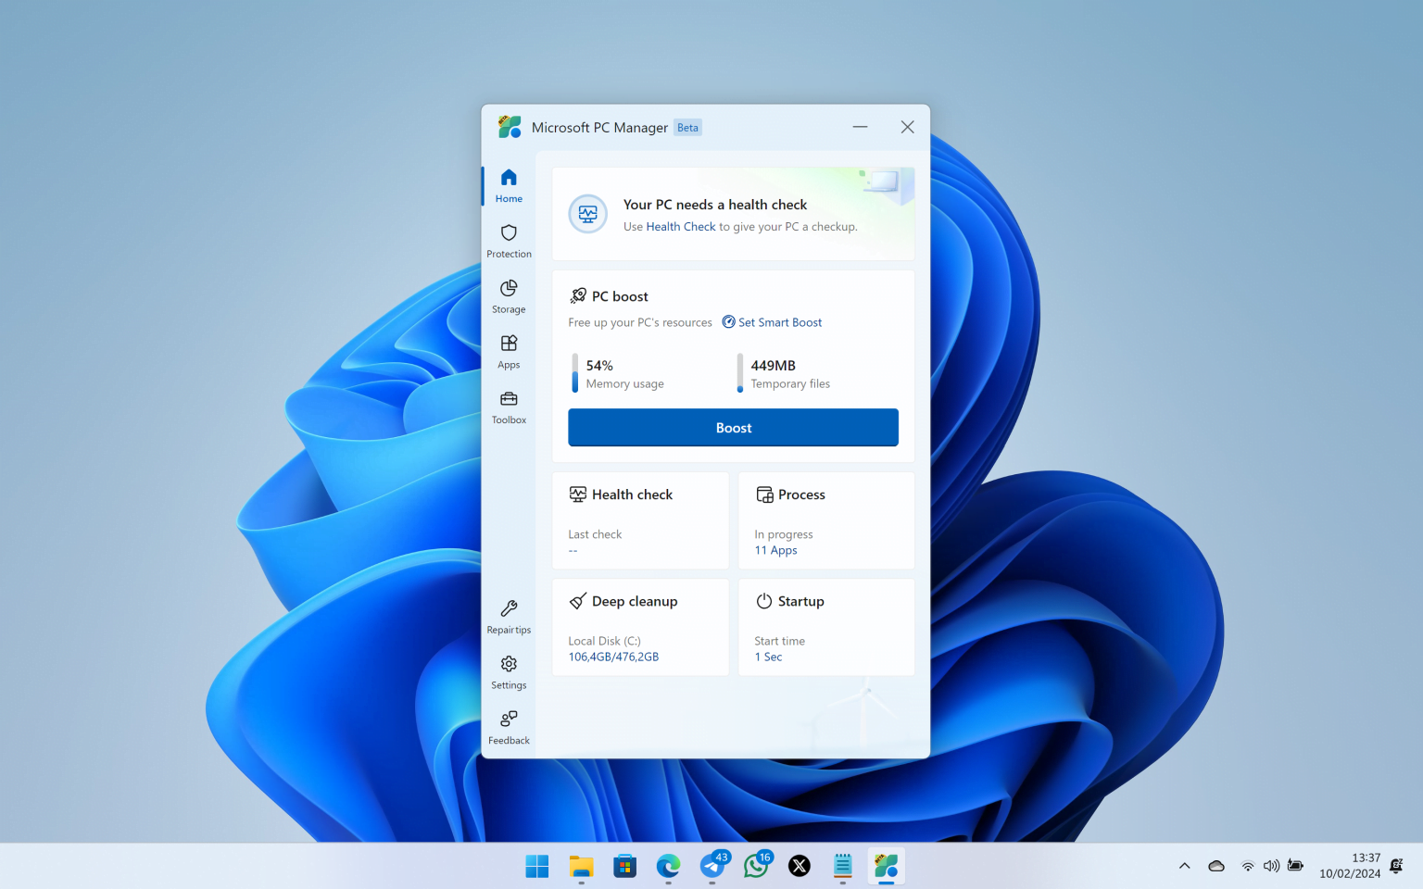Screen dimensions: 1423x889
Task: Open WhatsApp from the taskbar
Action: click(756, 866)
